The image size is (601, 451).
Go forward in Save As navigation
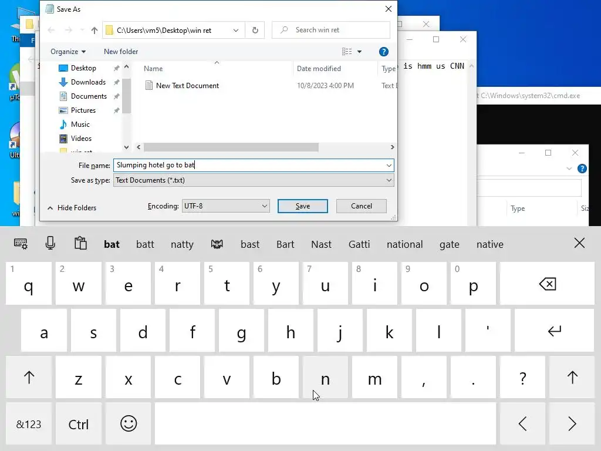coord(68,31)
